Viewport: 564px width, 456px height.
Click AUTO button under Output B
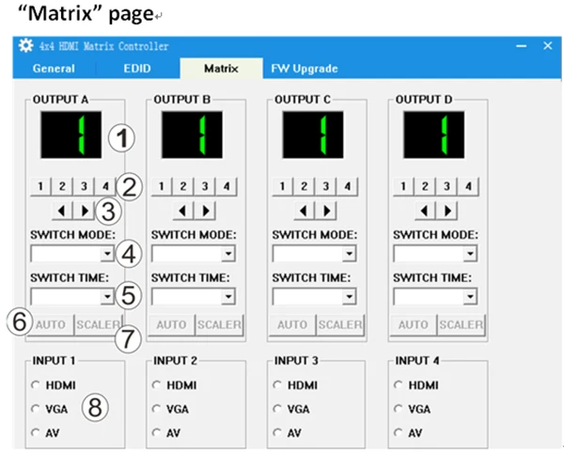172,324
